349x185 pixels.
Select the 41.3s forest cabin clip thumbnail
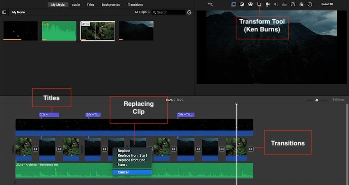(98, 31)
